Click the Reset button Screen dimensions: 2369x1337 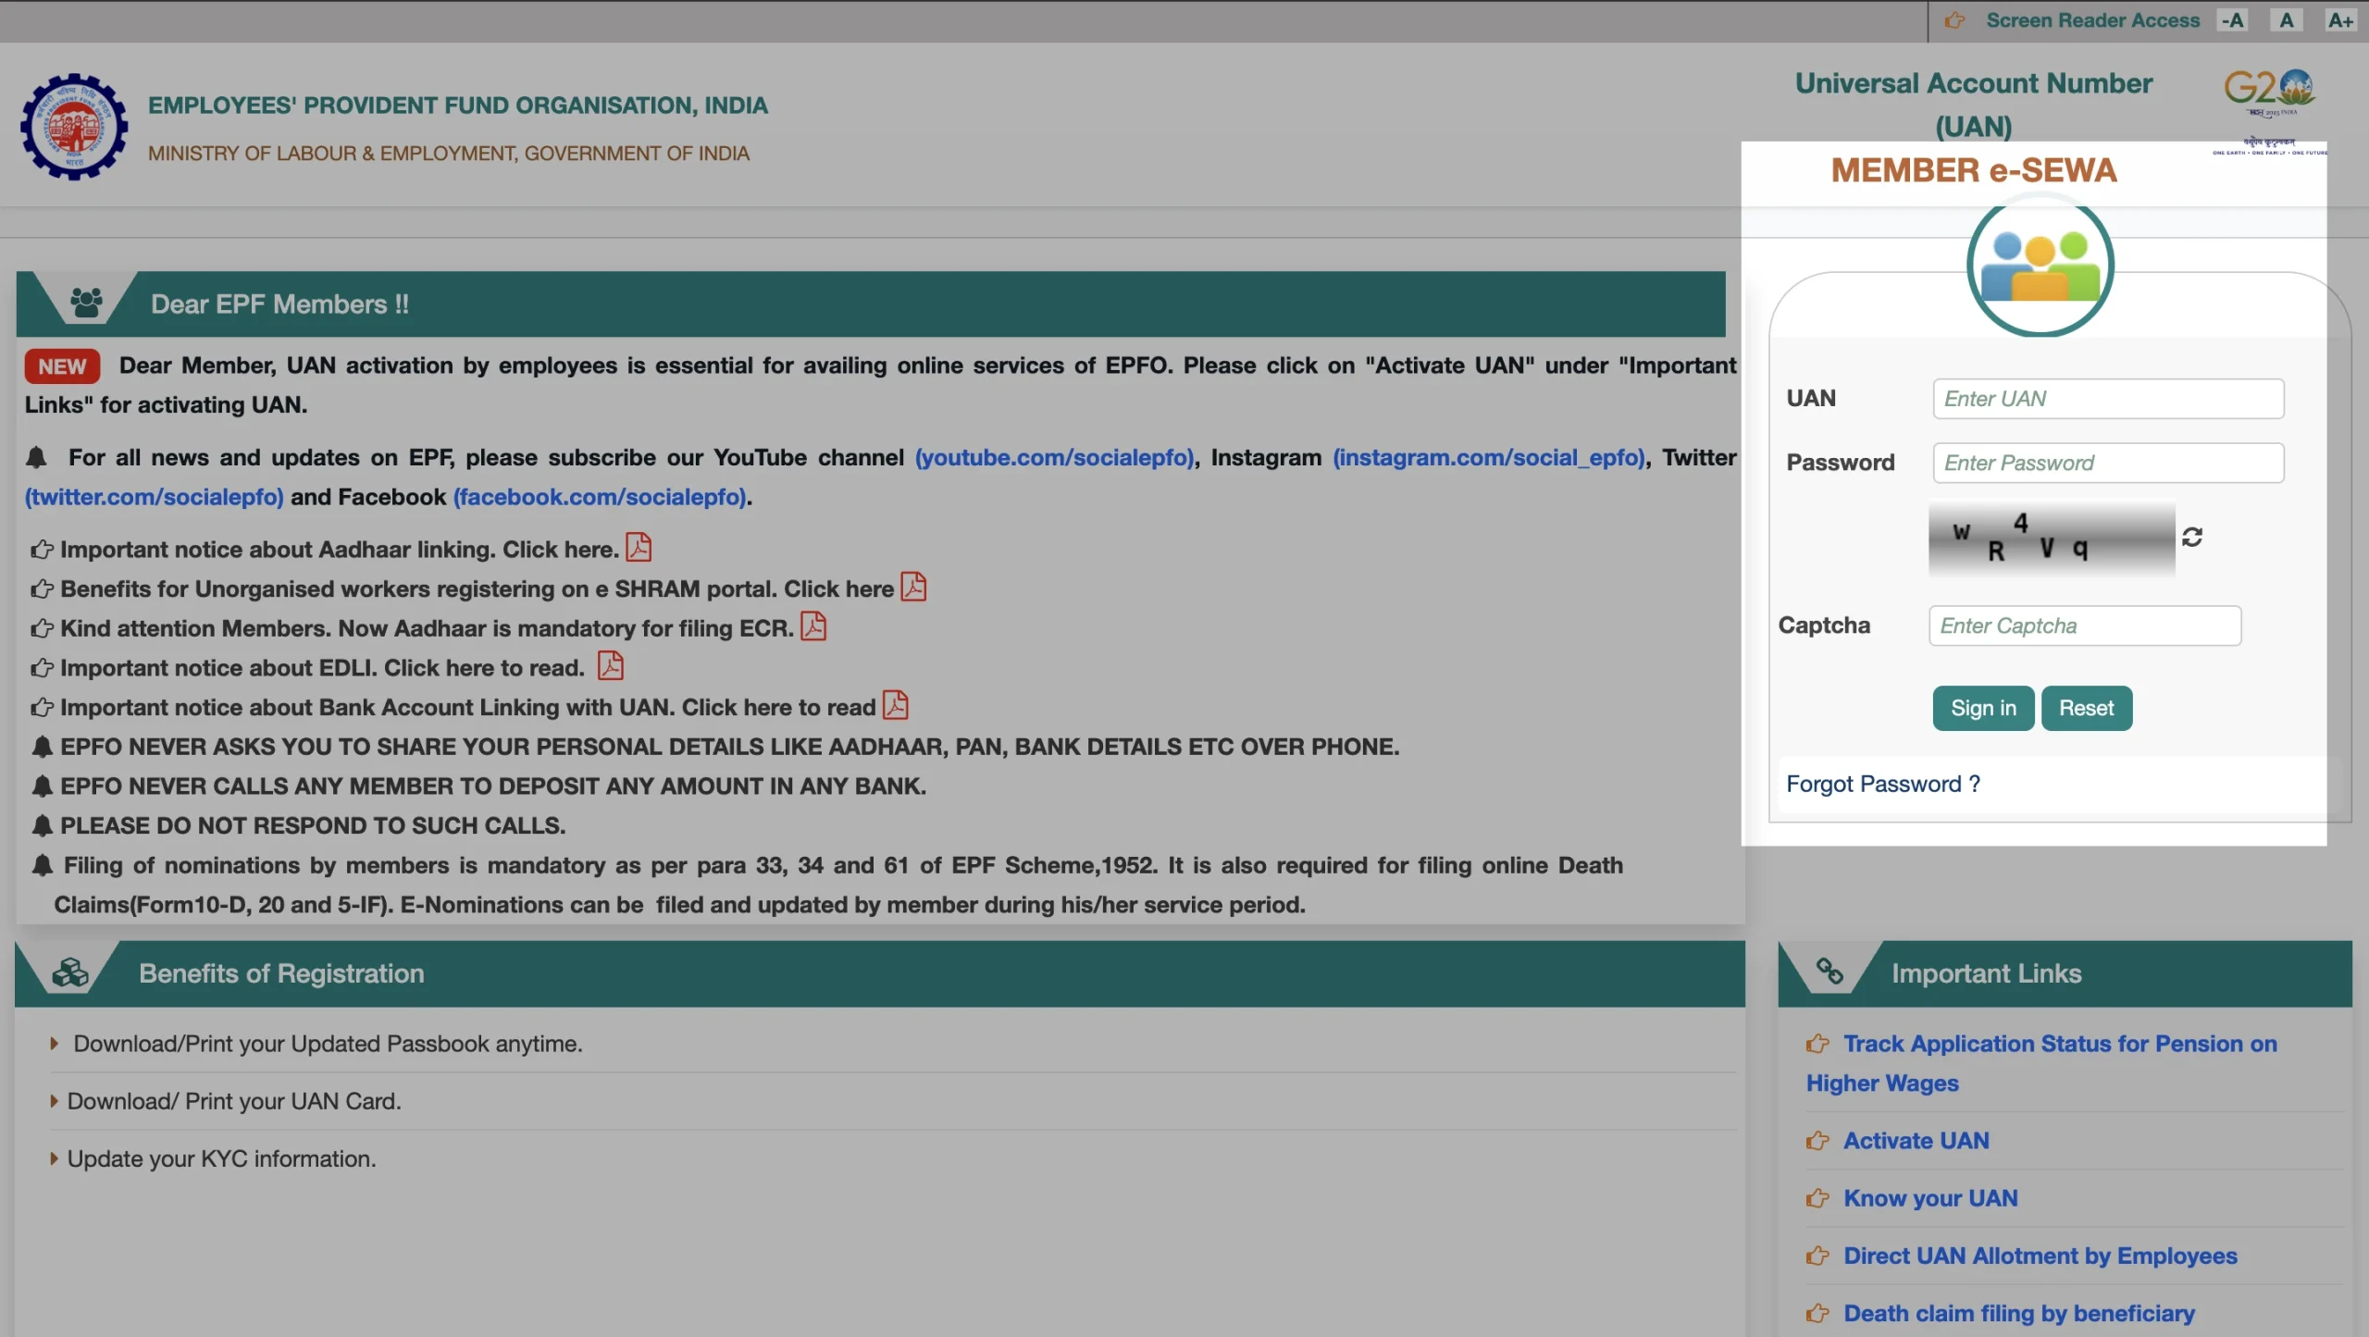tap(2086, 708)
